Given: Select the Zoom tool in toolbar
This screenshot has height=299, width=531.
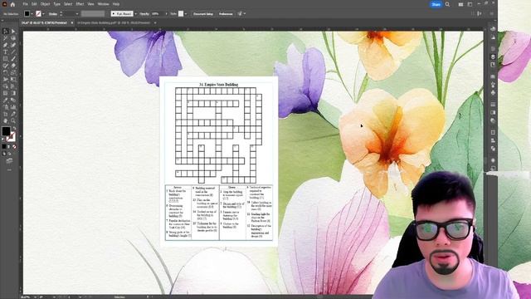Looking at the screenshot, I should (x=13, y=120).
